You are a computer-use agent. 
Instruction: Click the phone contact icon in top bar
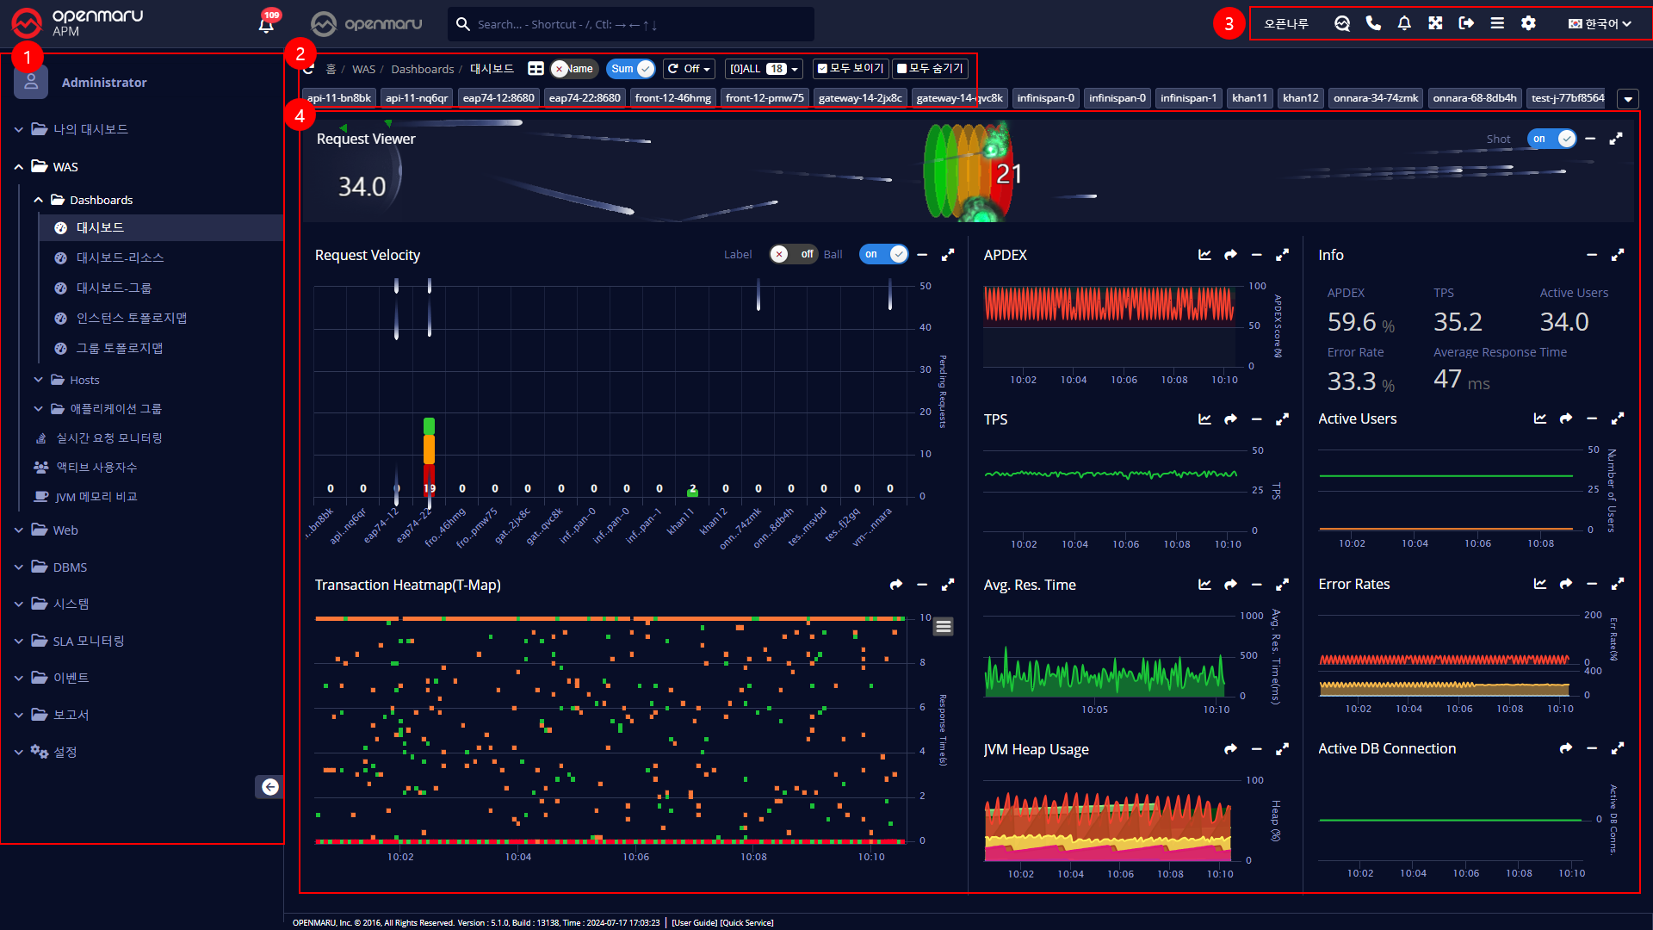[1373, 23]
